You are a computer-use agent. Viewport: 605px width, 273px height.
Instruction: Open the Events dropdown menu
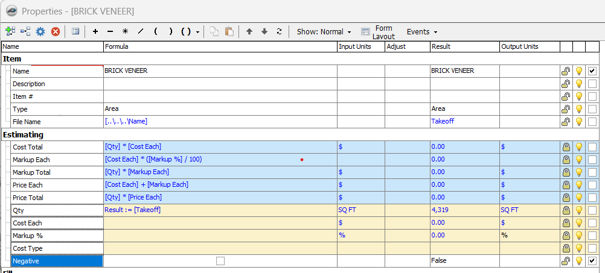[421, 31]
